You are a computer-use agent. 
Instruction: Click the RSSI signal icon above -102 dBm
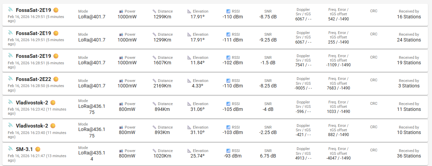[x=228, y=57]
